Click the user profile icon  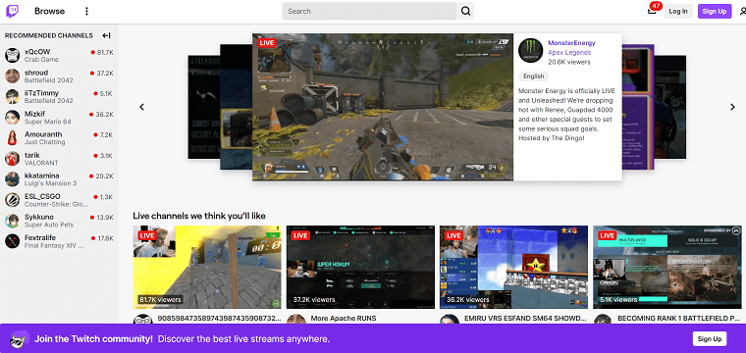coord(743,12)
